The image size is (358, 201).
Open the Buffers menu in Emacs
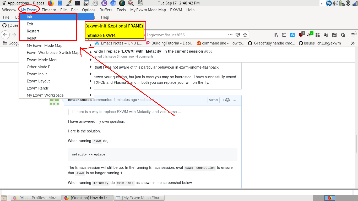106,10
